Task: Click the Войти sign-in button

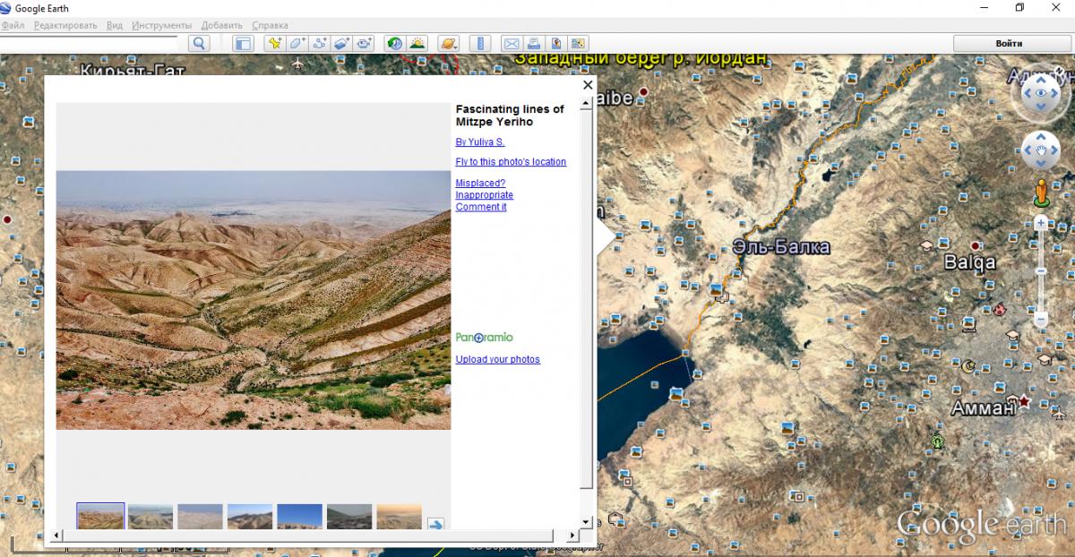Action: click(x=1009, y=43)
